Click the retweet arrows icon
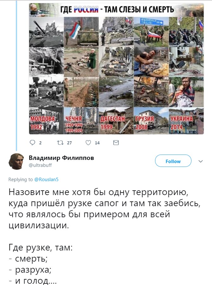 (x=60, y=143)
